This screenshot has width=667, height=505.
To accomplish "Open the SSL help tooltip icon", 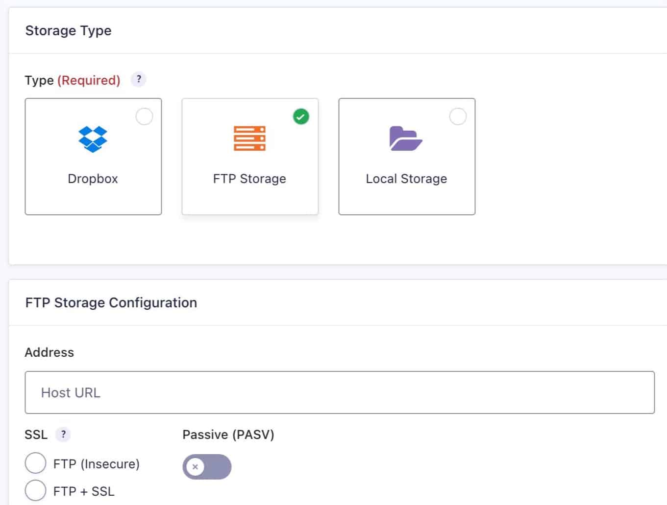I will (63, 434).
